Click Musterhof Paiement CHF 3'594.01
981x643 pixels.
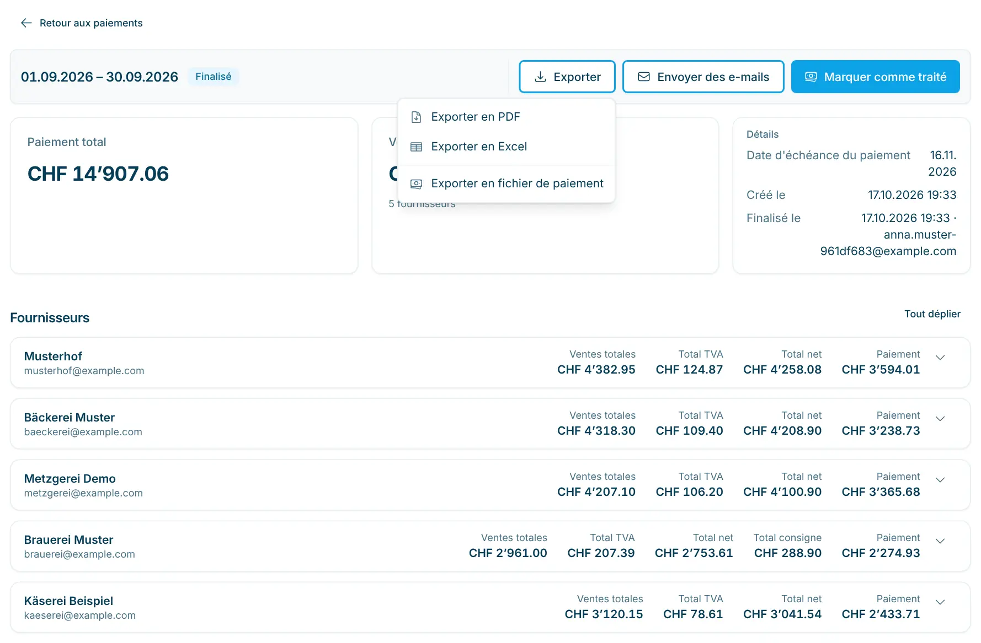pos(881,369)
